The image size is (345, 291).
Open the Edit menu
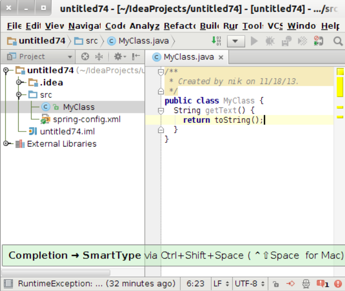(x=33, y=26)
